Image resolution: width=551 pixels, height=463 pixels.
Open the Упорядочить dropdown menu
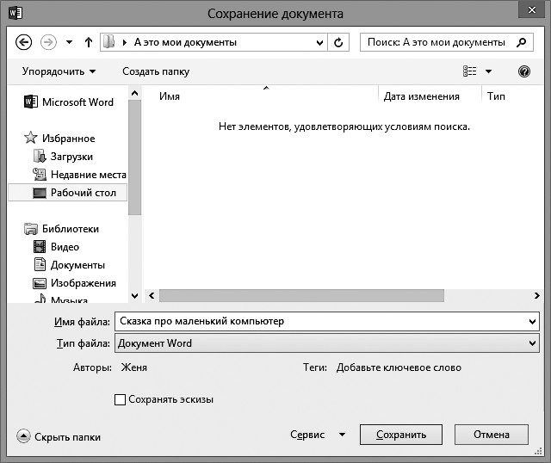[59, 71]
